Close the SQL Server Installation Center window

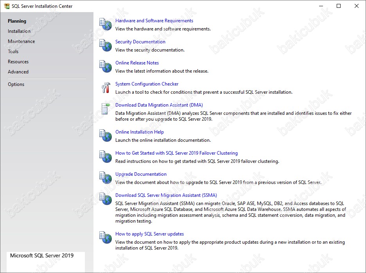tap(357, 6)
